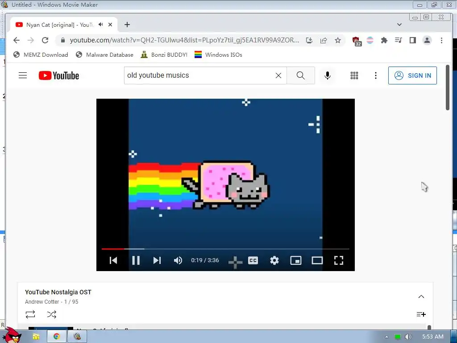Mute the player volume

(178, 260)
